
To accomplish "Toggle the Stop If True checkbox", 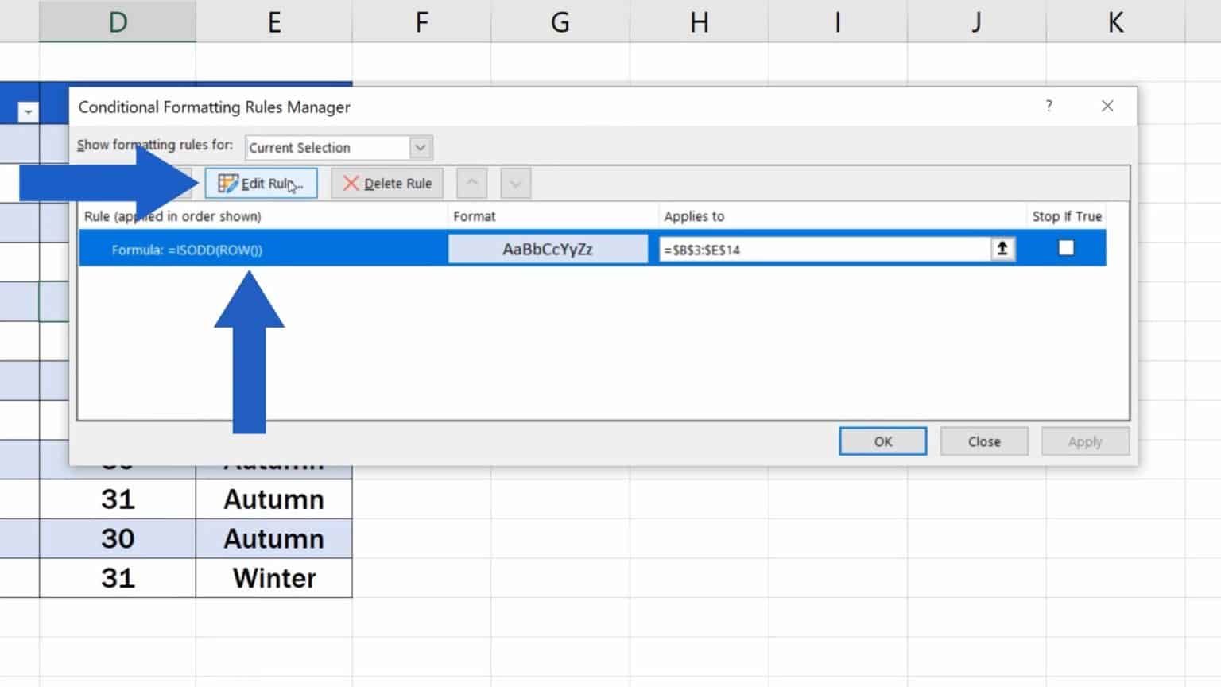I will pos(1066,248).
